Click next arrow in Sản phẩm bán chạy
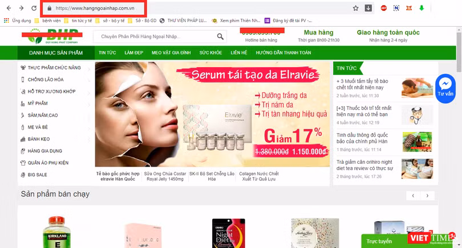 point(427,196)
